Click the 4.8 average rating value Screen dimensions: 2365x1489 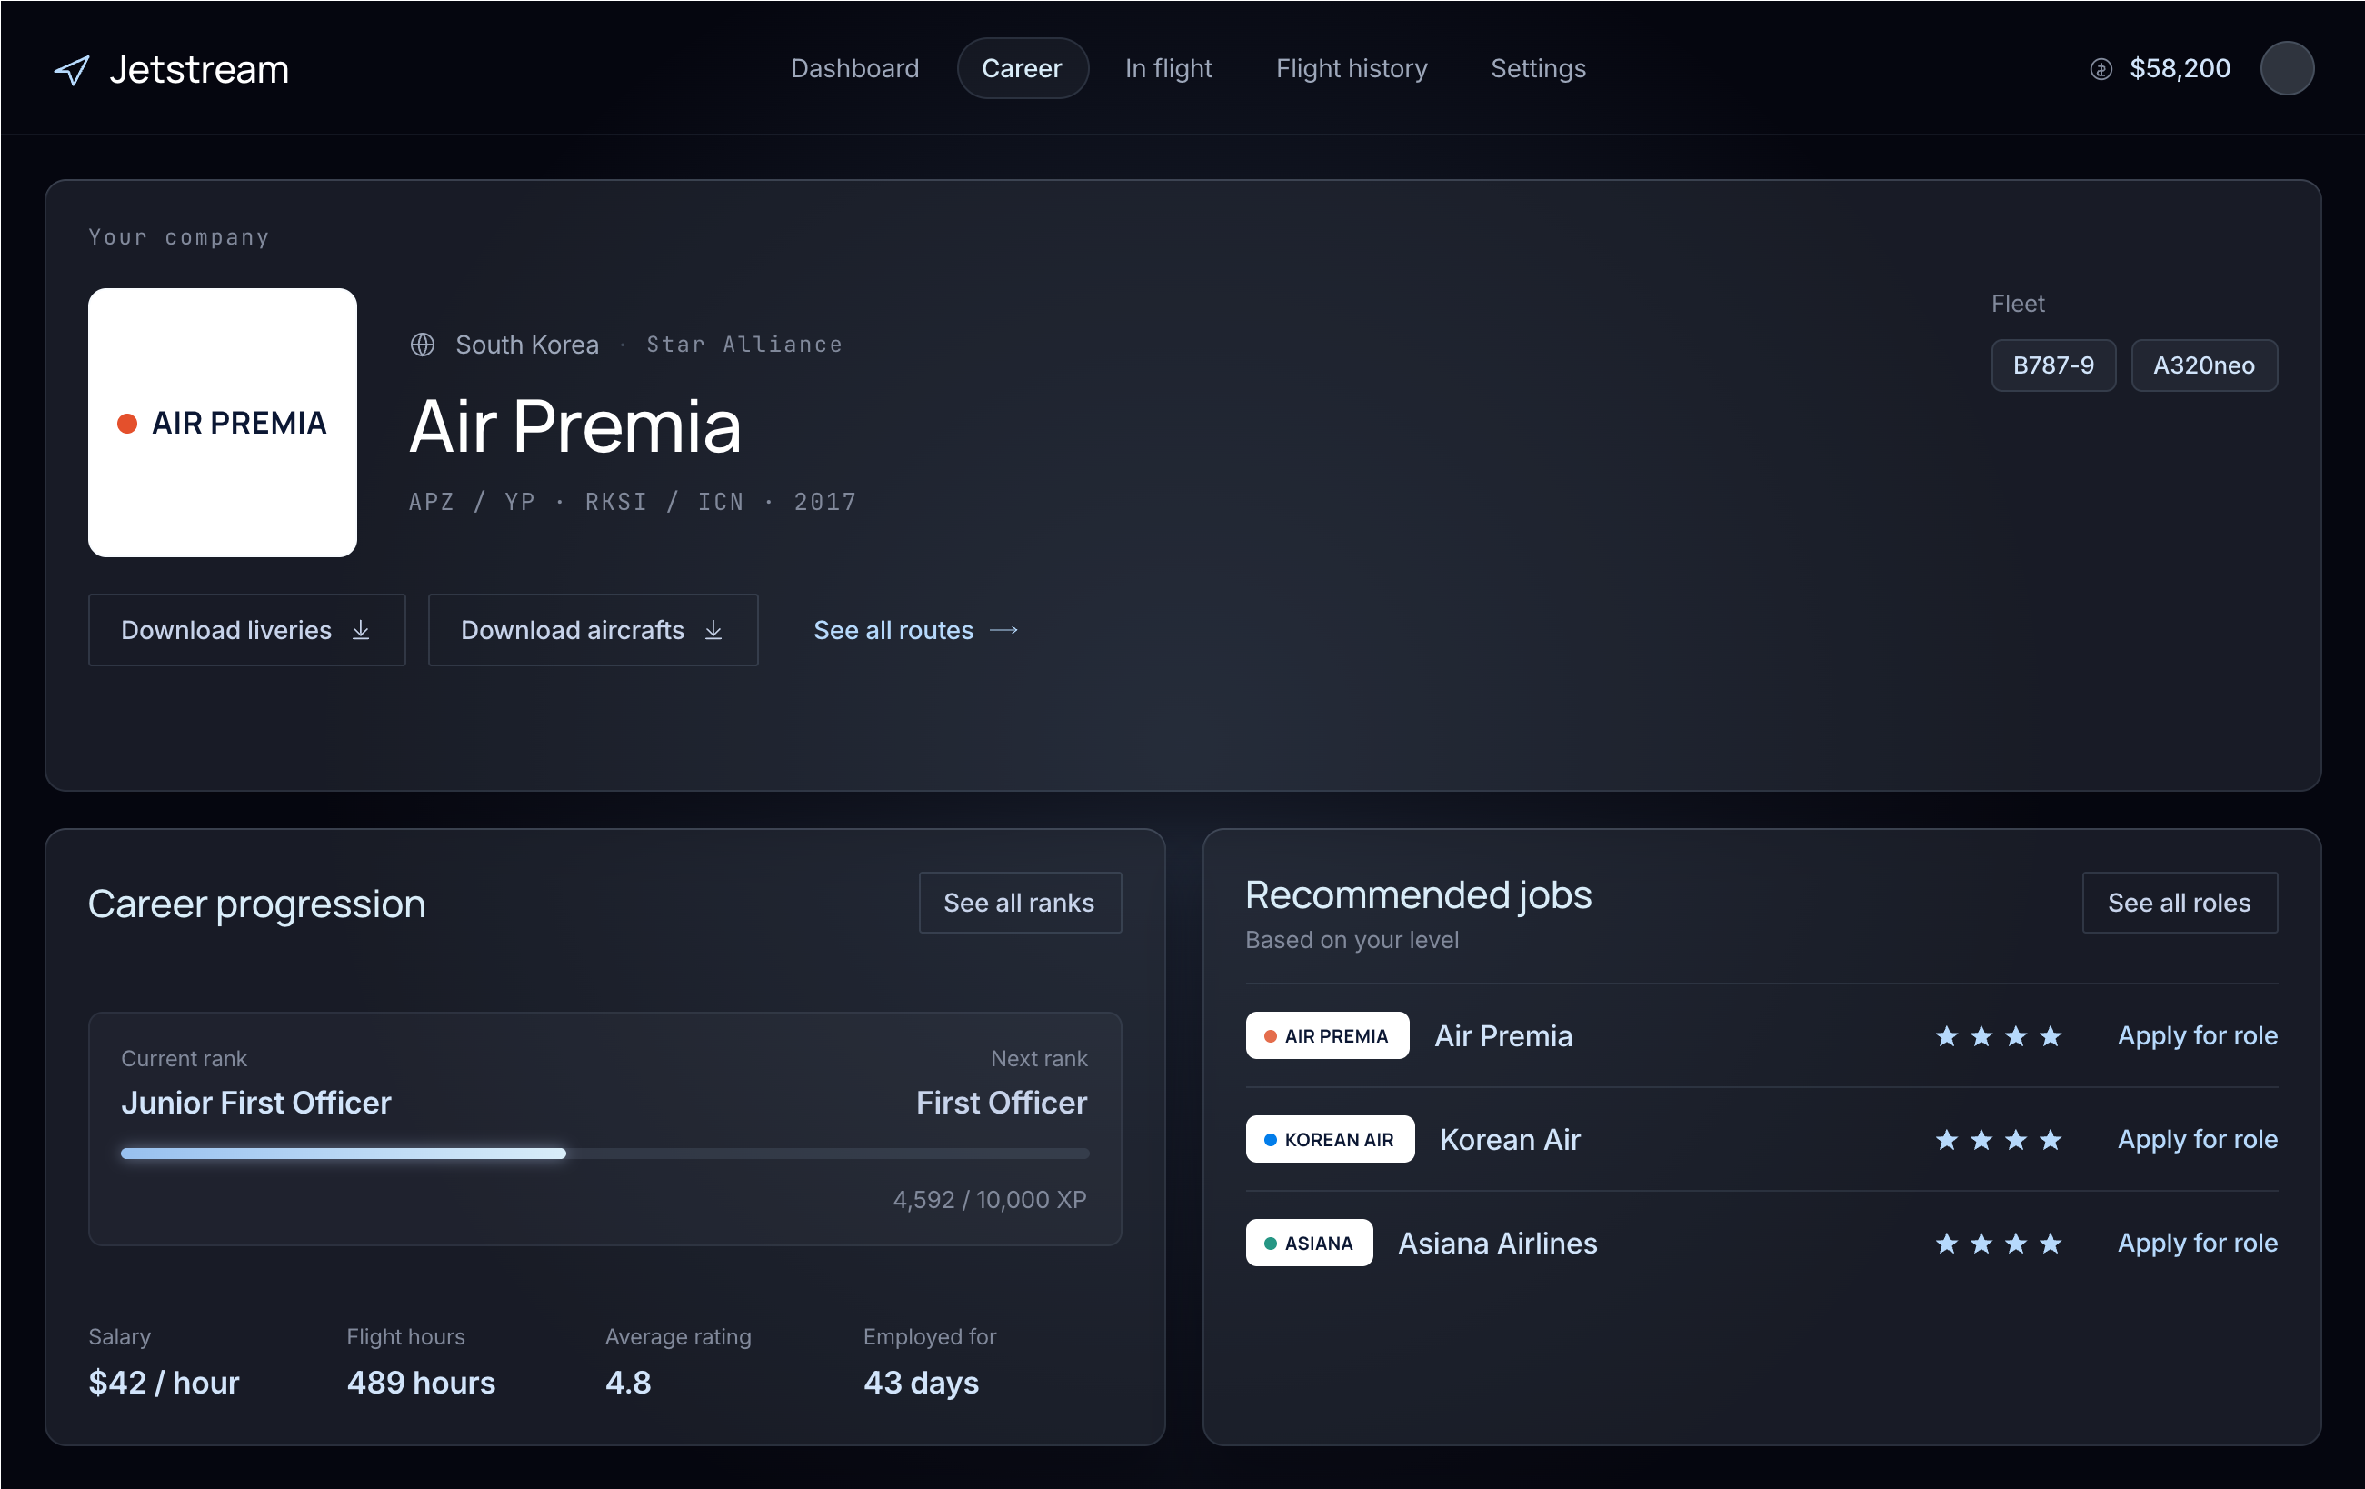pos(629,1383)
